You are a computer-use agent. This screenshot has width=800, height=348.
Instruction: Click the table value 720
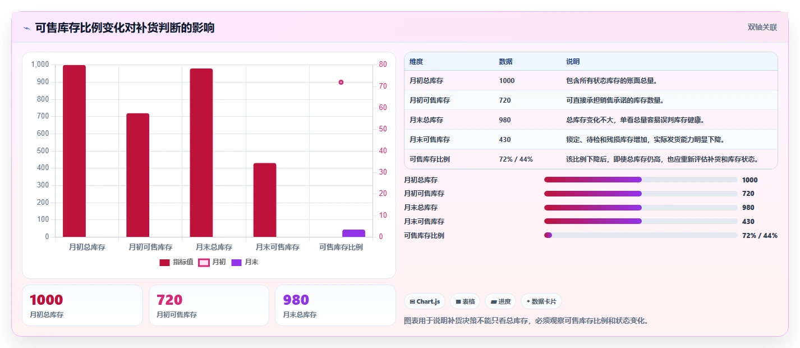(x=505, y=100)
